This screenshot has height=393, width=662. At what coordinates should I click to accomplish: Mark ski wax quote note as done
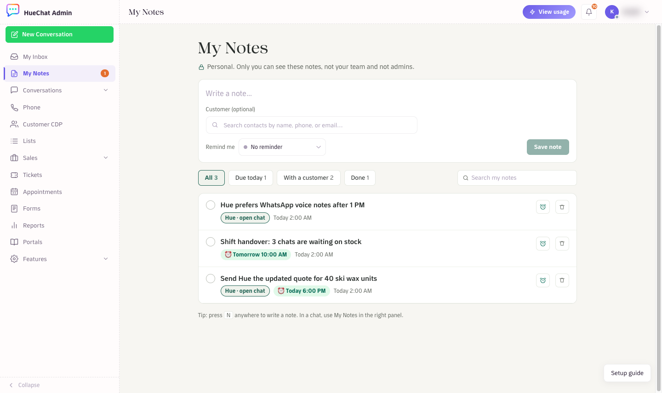[x=211, y=279]
